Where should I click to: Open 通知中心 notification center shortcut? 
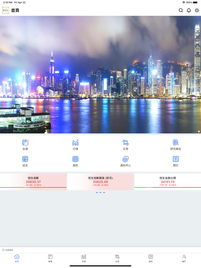coord(126,161)
